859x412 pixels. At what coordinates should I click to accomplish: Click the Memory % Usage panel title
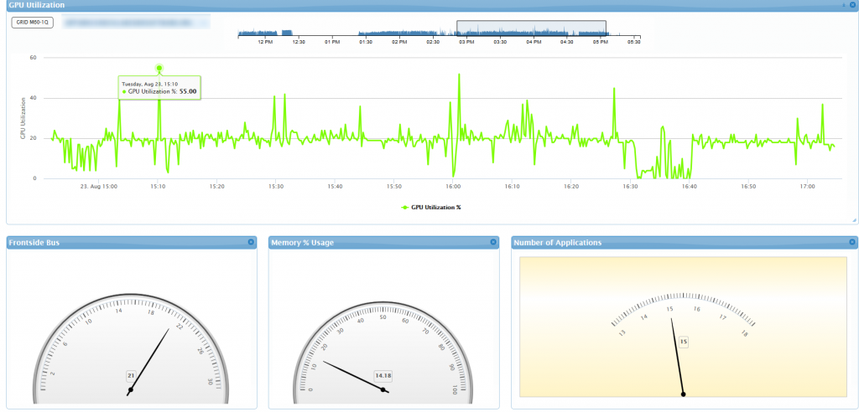pos(302,242)
